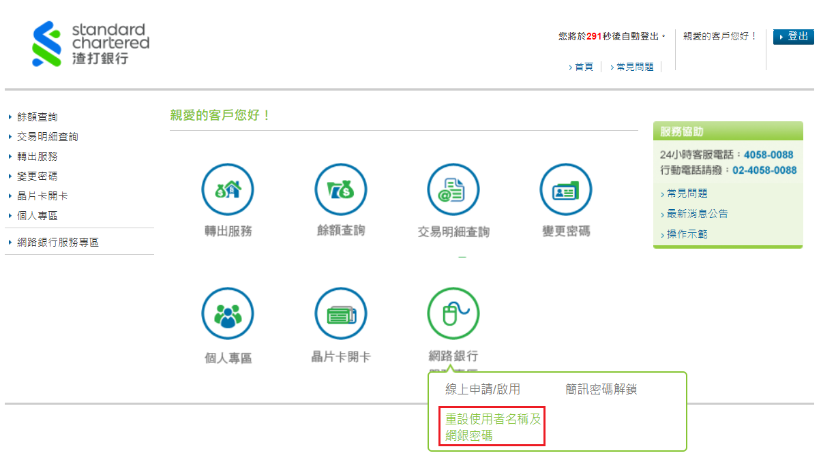Click the customer service number 4058-0088
The image size is (821, 466).
tap(768, 155)
